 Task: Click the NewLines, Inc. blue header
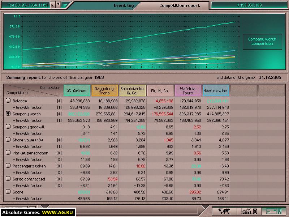(216, 91)
